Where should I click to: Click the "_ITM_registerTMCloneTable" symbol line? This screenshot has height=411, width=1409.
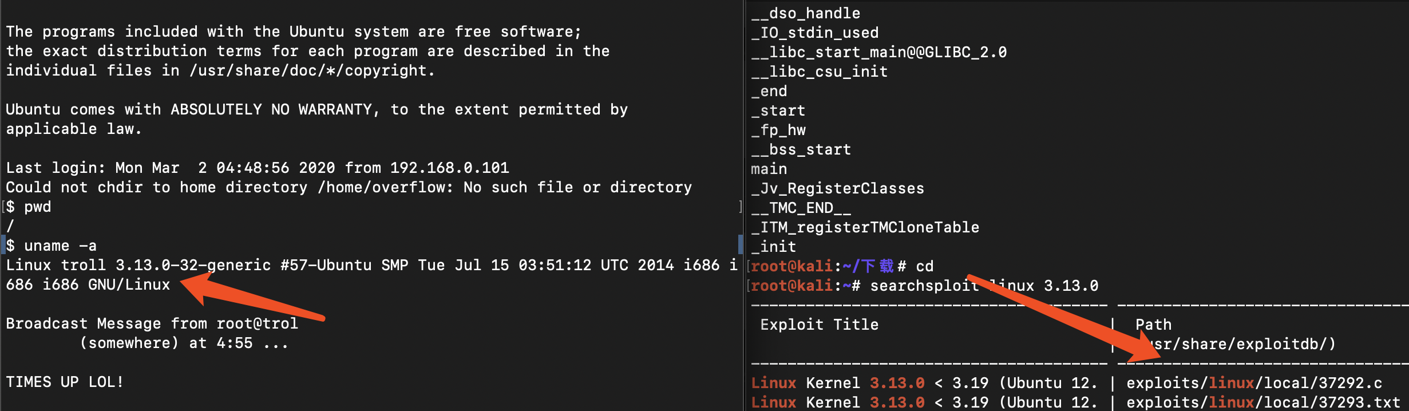[x=865, y=228]
